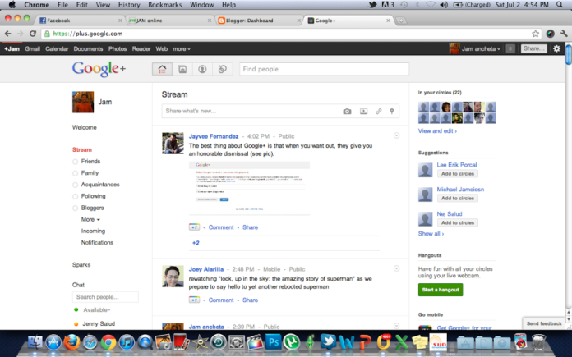Screen dimensions: 572x357
Task: Reload the page in Chrome
Action: pos(33,34)
